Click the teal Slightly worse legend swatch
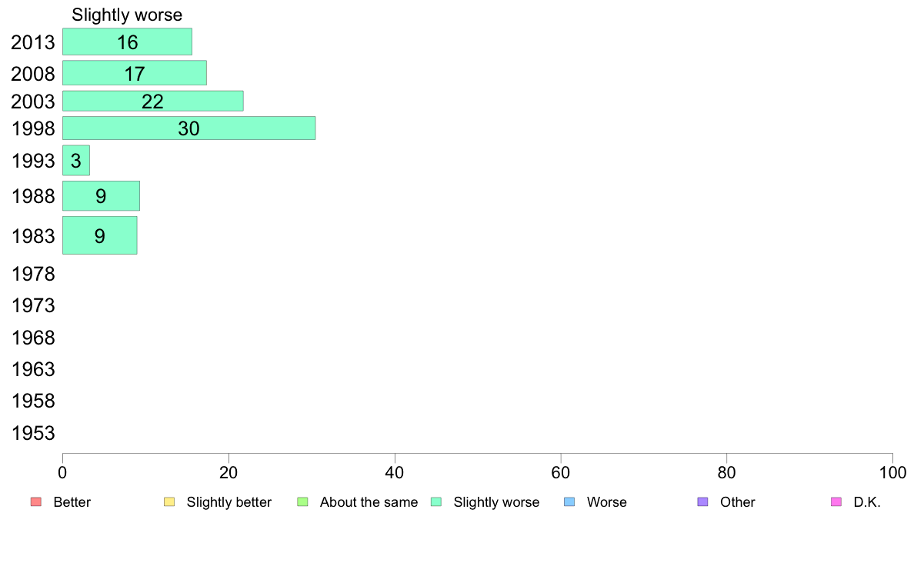 click(436, 502)
